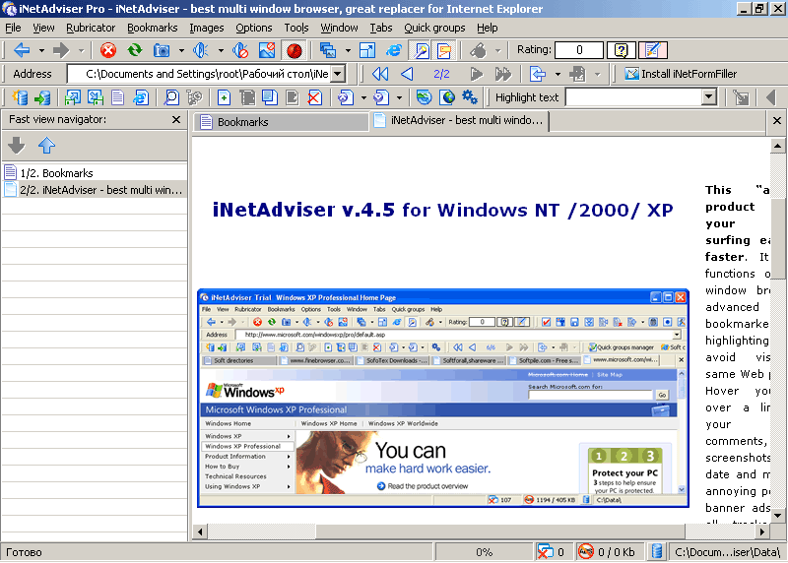Click Install iNetFormFiller button
Viewport: 788px width, 563px height.
click(681, 74)
